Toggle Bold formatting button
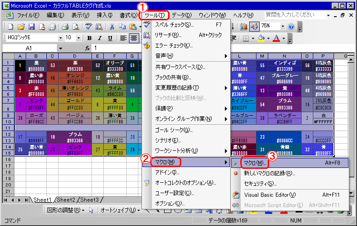This screenshot has width=357, height=226. [90, 38]
